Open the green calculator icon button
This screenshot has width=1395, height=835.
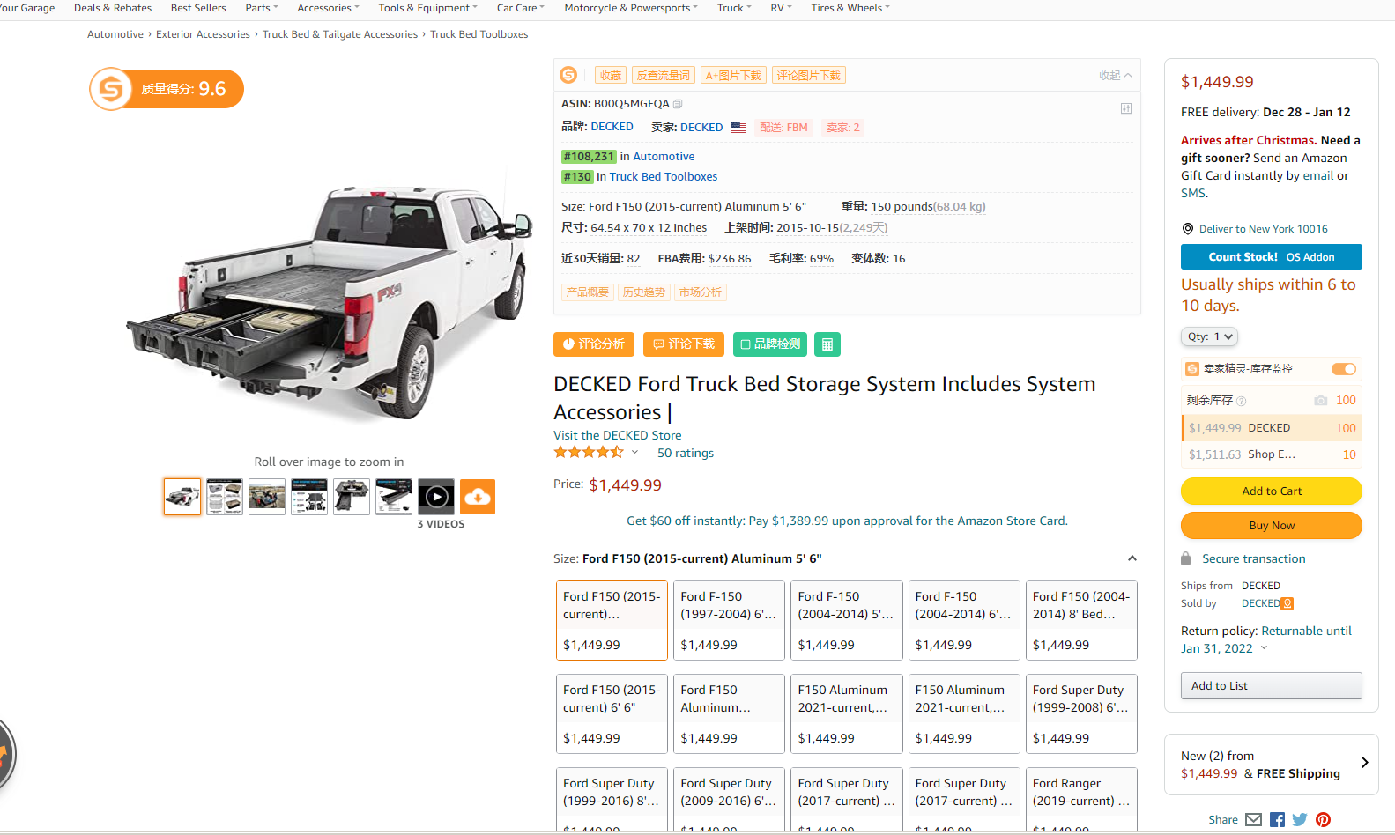pos(827,344)
